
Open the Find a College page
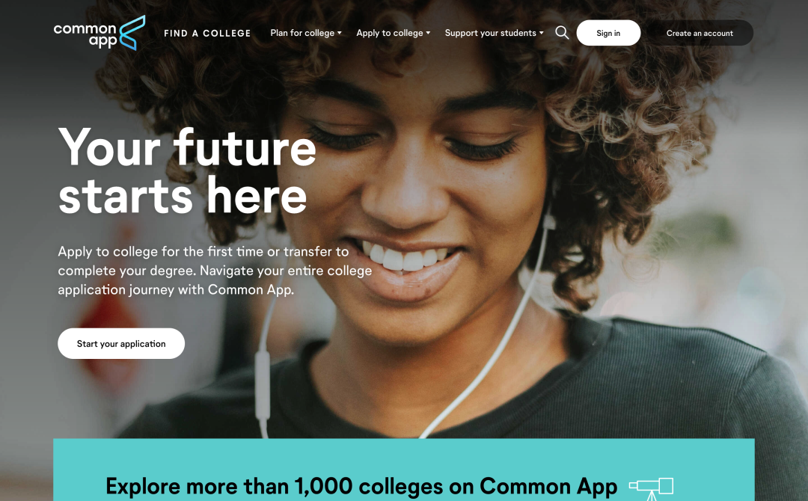pyautogui.click(x=207, y=34)
